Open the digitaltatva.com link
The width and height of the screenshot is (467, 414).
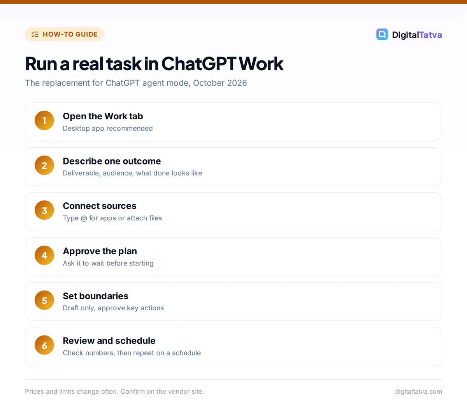418,391
